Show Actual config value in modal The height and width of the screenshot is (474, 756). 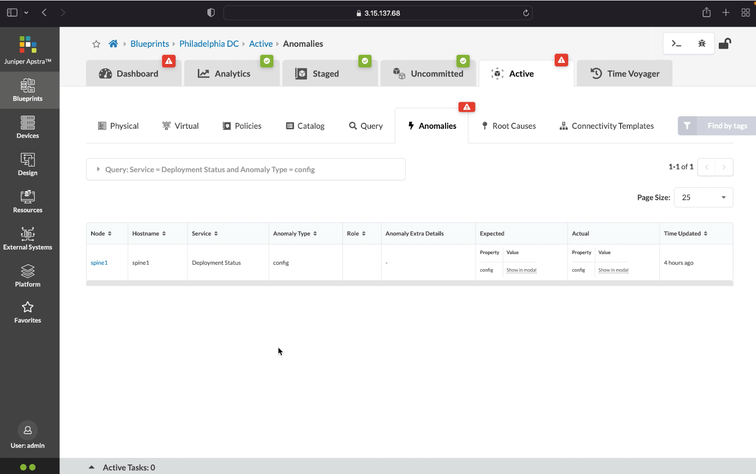pyautogui.click(x=613, y=270)
